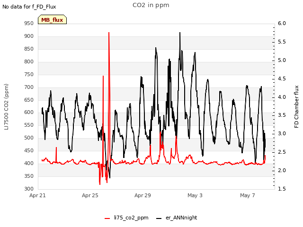
Task: Click the 4.0 right axis value
Action: pyautogui.click(x=282, y=97)
